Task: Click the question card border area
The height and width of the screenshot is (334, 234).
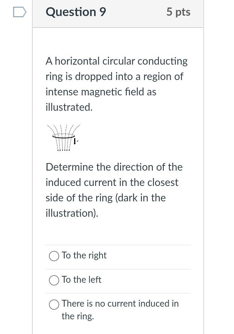Action: pyautogui.click(x=32, y=171)
